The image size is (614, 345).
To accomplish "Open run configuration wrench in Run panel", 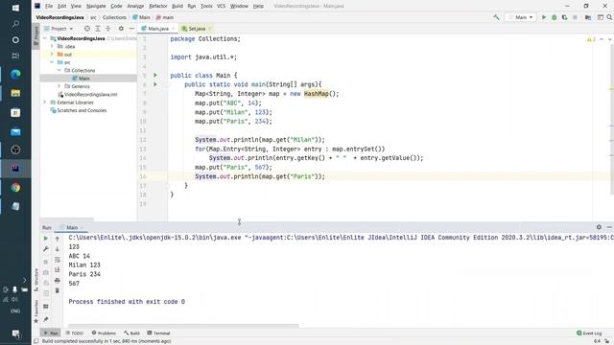I will coord(46,249).
